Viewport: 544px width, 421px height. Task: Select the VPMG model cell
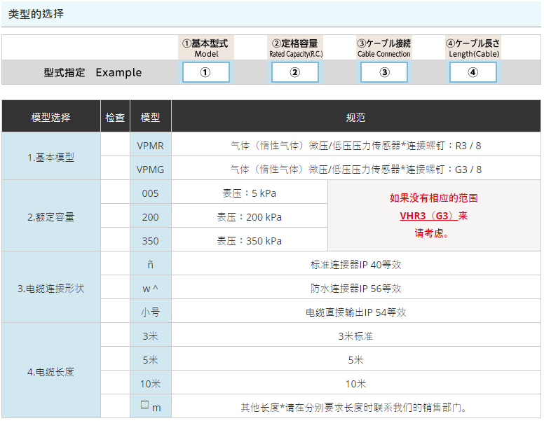[x=150, y=169]
